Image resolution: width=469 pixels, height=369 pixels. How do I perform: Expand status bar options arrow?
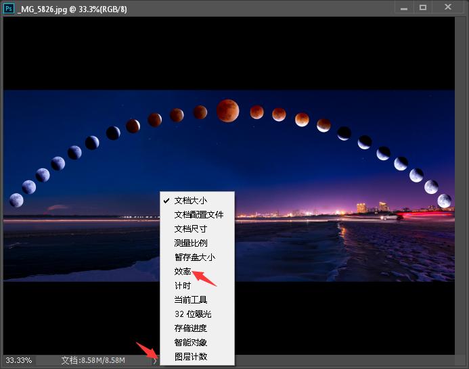[154, 361]
